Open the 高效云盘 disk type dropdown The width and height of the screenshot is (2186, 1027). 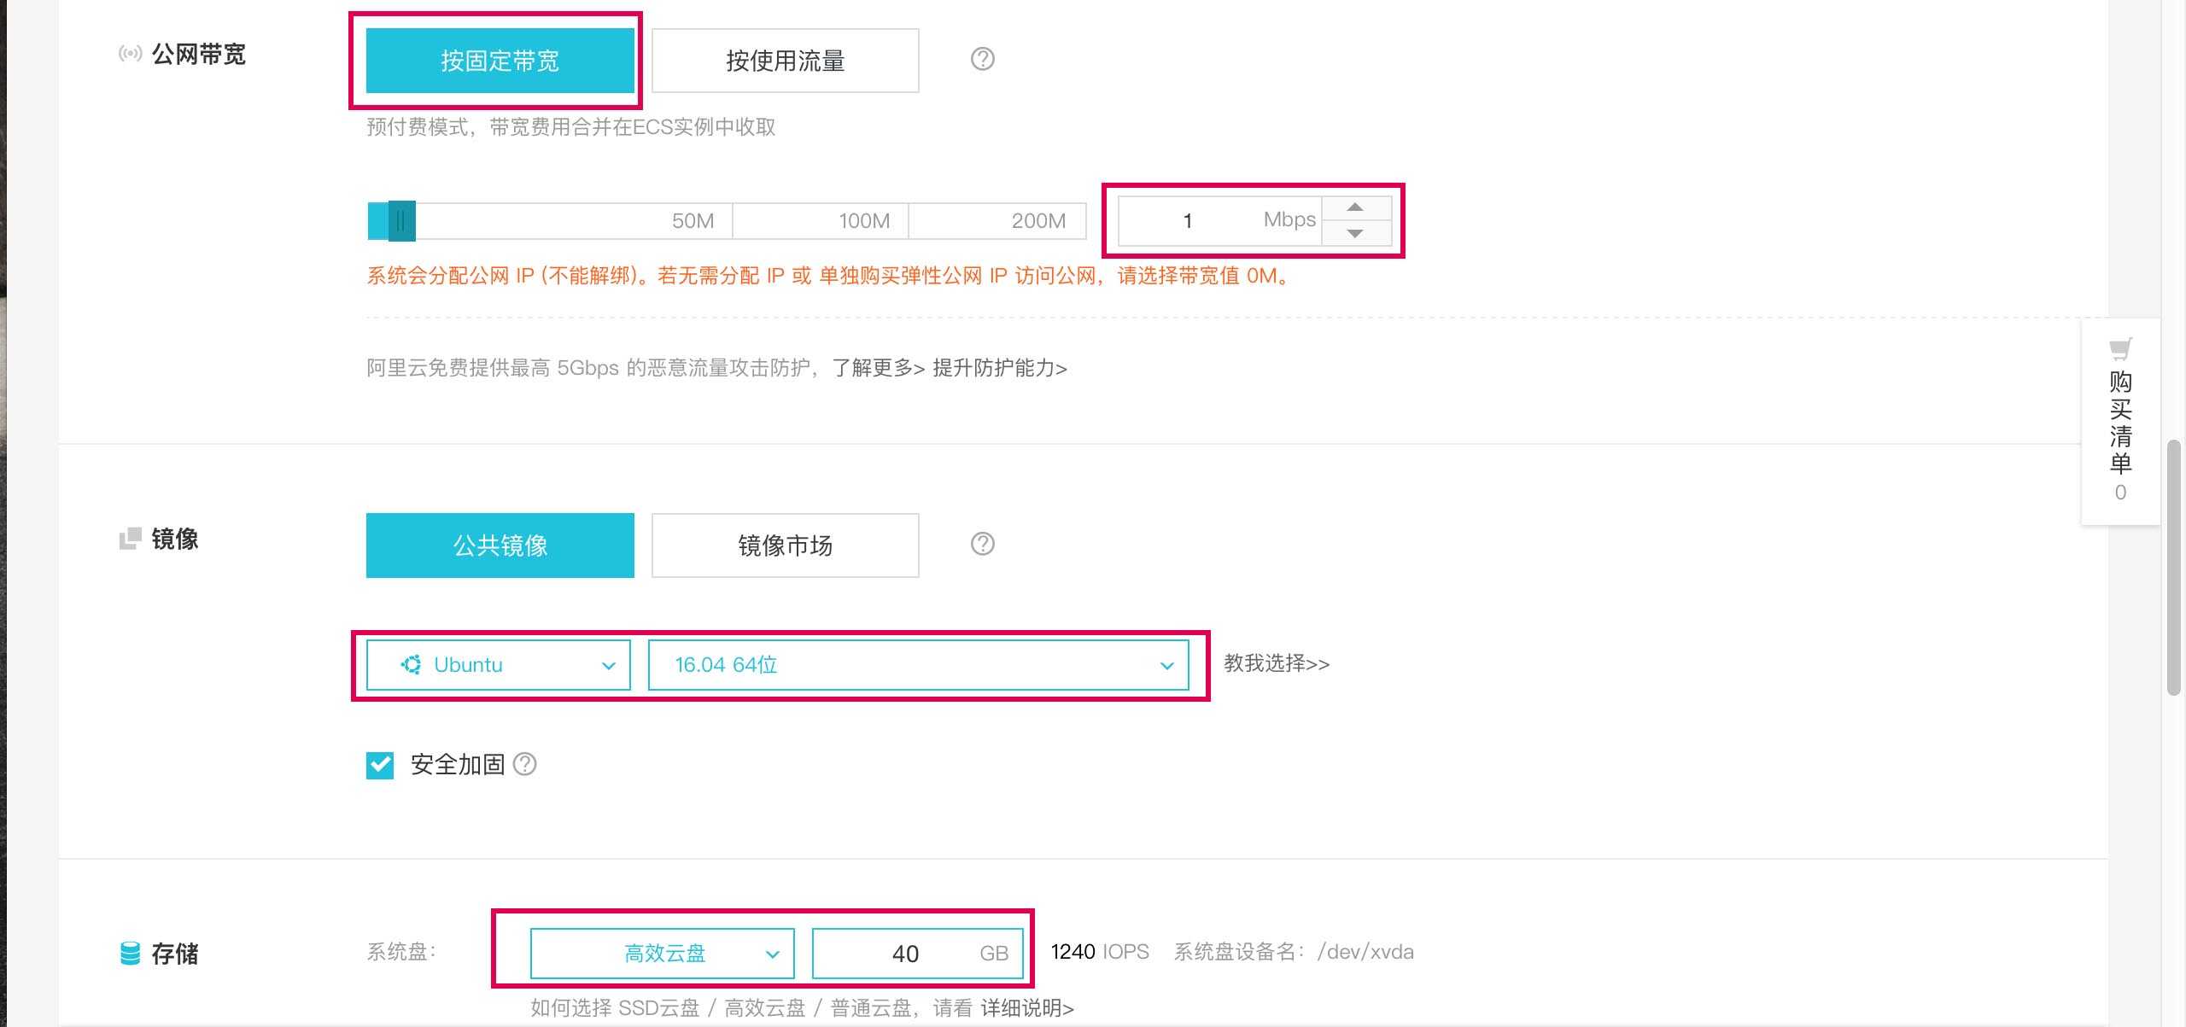point(662,953)
